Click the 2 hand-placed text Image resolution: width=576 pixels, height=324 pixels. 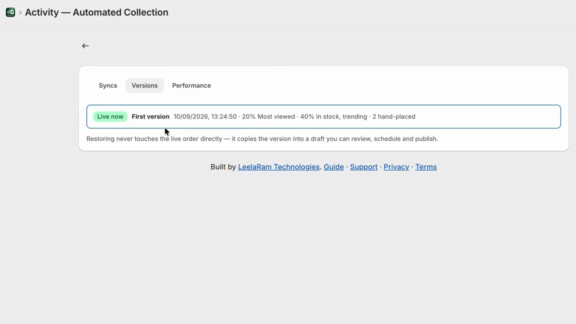click(394, 117)
